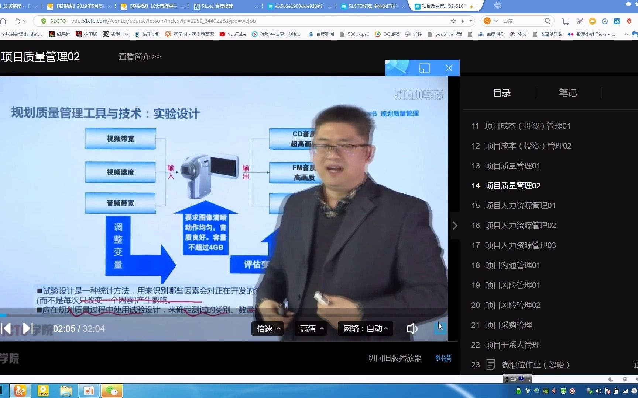
Task: Open WeChat from the taskbar
Action: (x=112, y=391)
